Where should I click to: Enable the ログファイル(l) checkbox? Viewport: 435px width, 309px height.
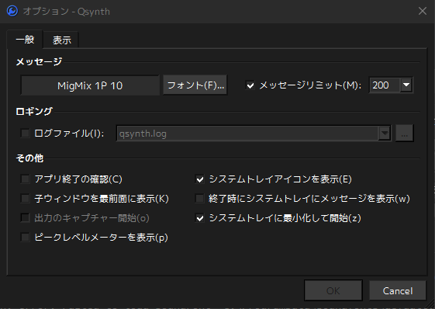[x=25, y=134]
